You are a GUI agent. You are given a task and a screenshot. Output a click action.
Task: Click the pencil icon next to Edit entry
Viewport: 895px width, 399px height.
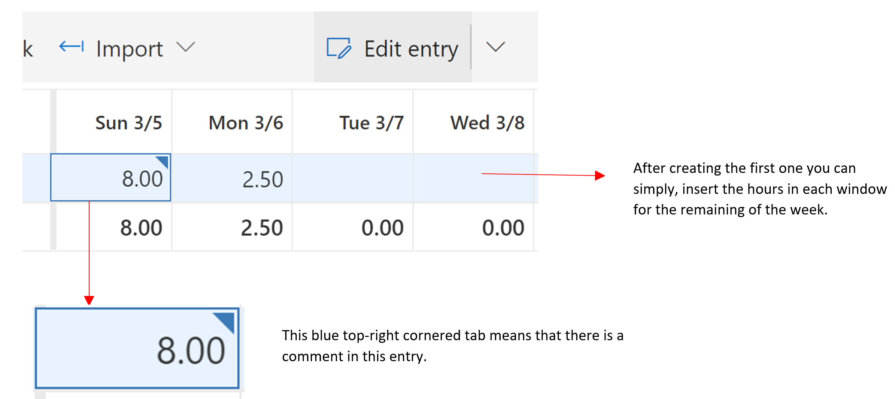[338, 48]
